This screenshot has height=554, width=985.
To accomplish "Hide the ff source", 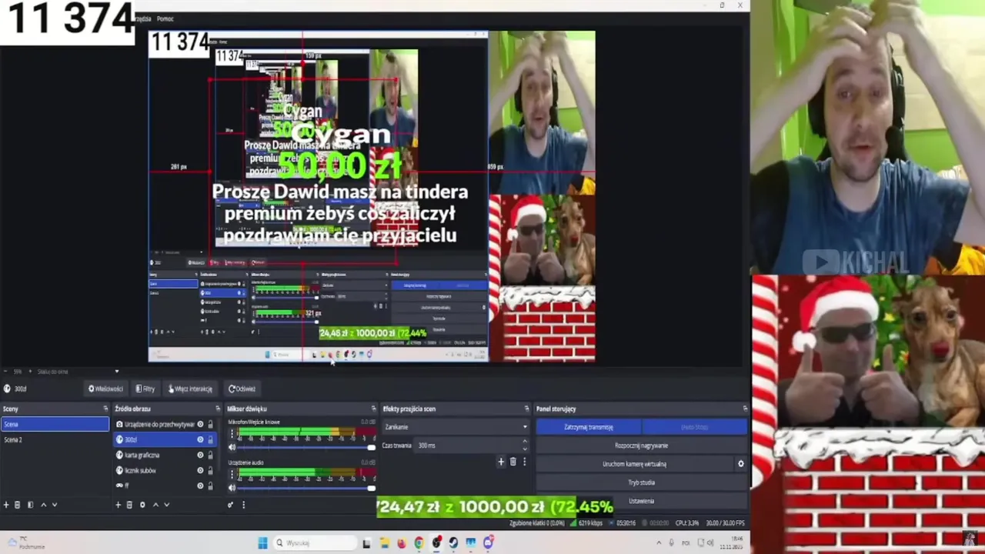I will pos(200,486).
